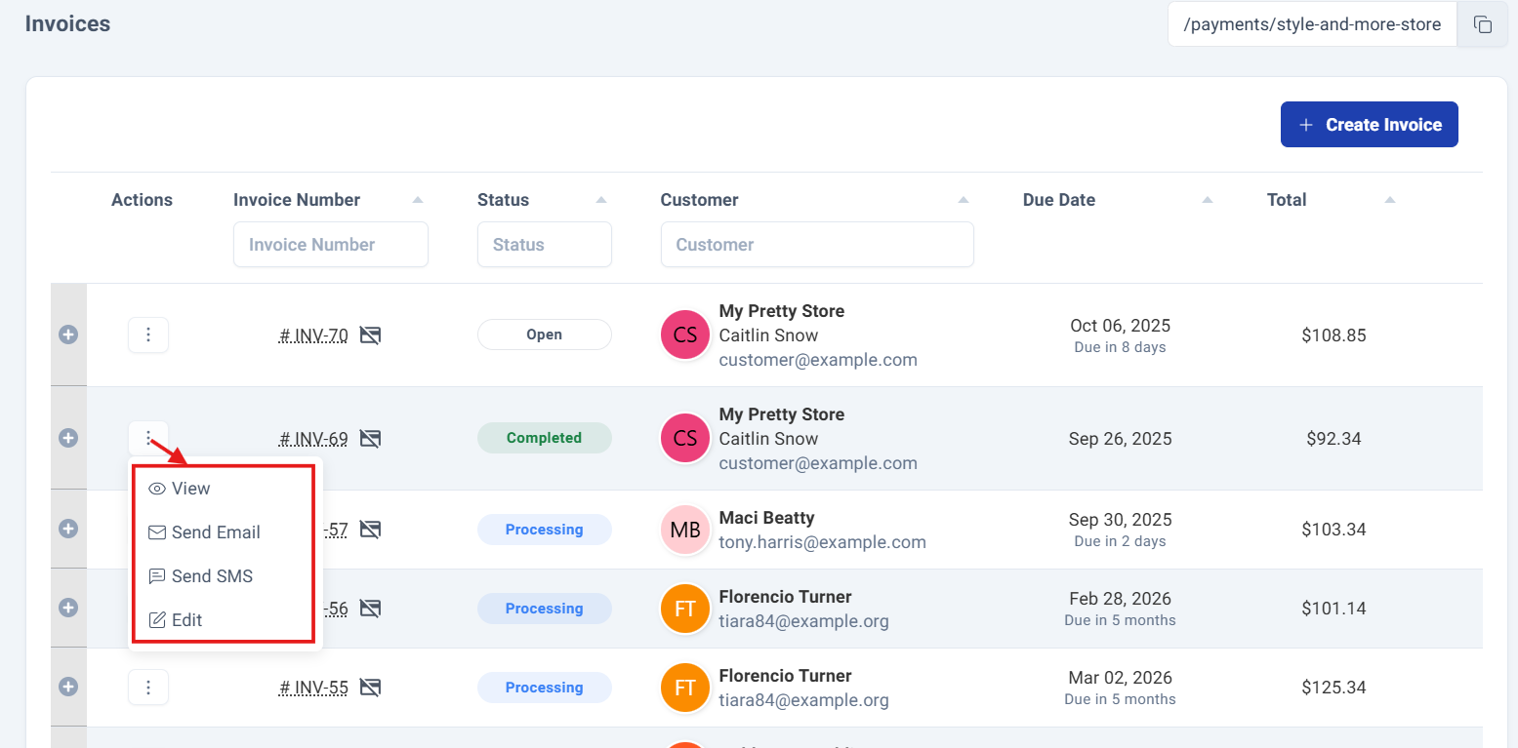Focus the Invoice Number filter field
This screenshot has height=748, width=1518.
click(330, 245)
